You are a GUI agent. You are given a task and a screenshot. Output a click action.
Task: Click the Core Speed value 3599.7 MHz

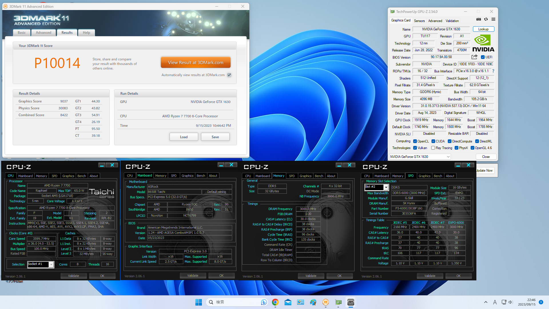[x=41, y=239]
